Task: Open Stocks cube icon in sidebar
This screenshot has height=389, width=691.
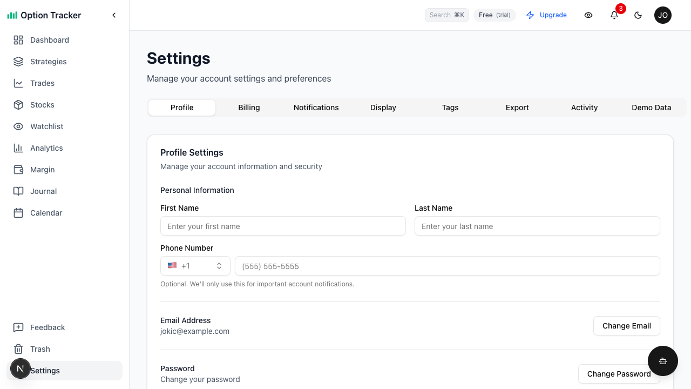Action: pyautogui.click(x=18, y=105)
